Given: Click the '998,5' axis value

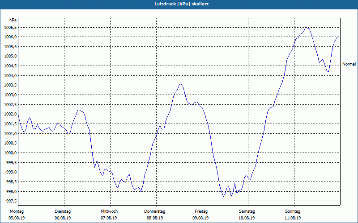Looking at the screenshot, I should point(11,182).
